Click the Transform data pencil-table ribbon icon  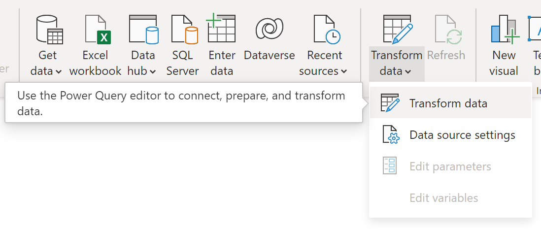[x=398, y=30]
